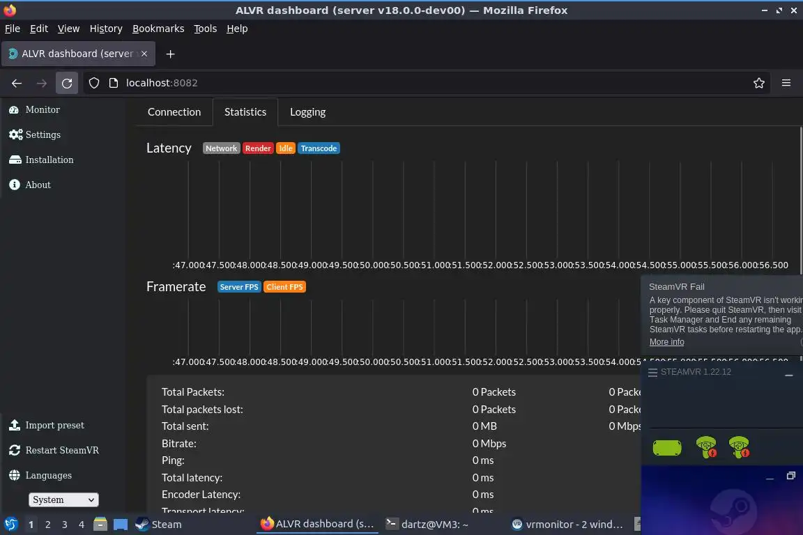
Task: Switch to vrmonitor taskbar entry
Action: 567,525
